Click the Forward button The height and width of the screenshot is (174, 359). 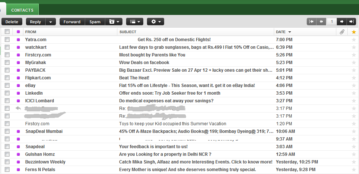(72, 22)
